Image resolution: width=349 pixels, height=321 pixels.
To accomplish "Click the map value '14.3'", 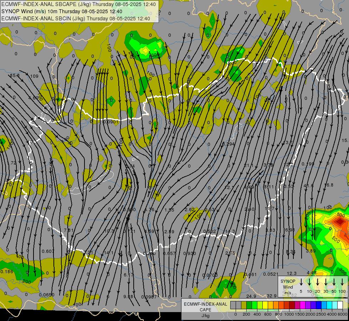I will tap(230, 231).
